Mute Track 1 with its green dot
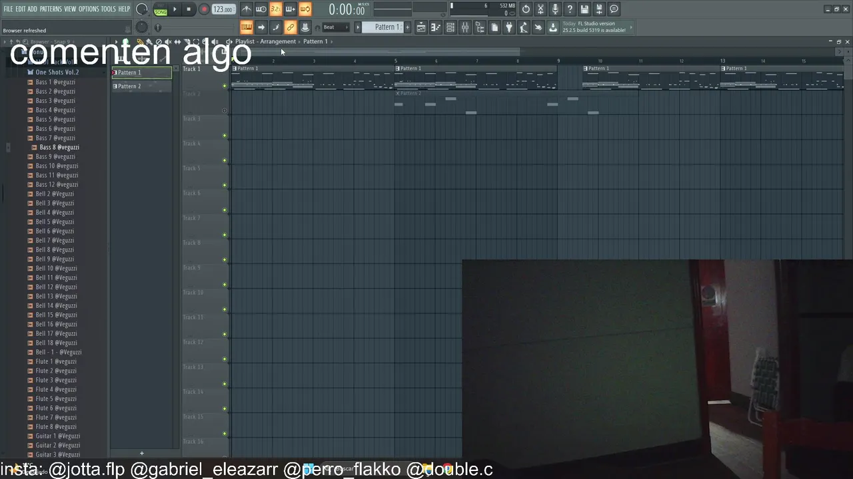The width and height of the screenshot is (853, 479). [225, 86]
